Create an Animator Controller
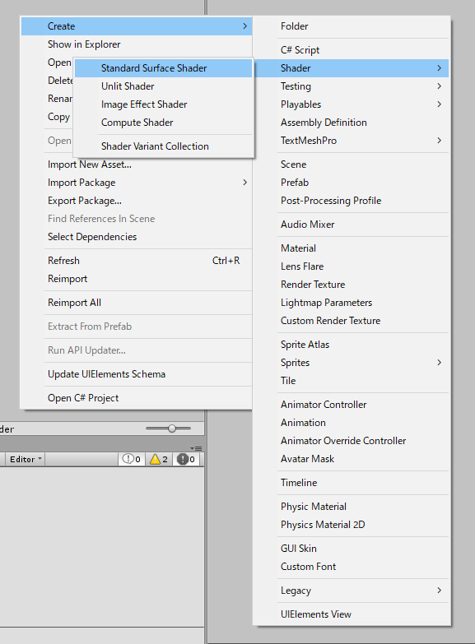 pyautogui.click(x=352, y=404)
